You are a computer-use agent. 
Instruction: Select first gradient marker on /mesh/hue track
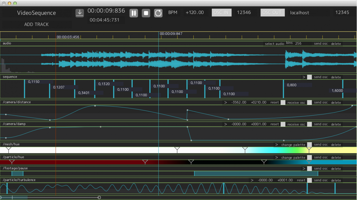click(9, 149)
